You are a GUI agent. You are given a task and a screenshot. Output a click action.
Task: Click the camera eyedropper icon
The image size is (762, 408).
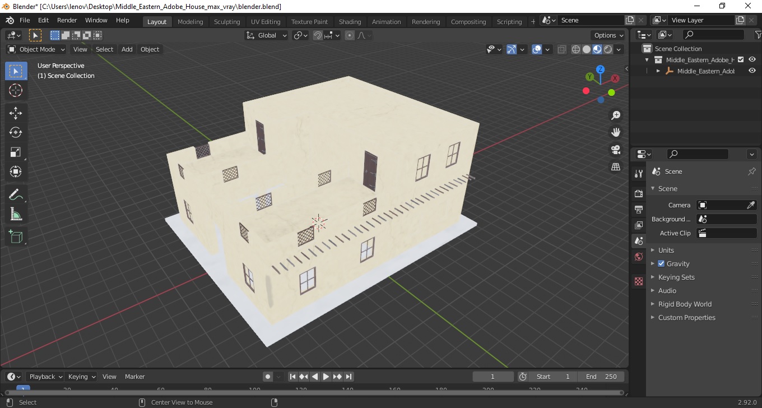(x=751, y=205)
